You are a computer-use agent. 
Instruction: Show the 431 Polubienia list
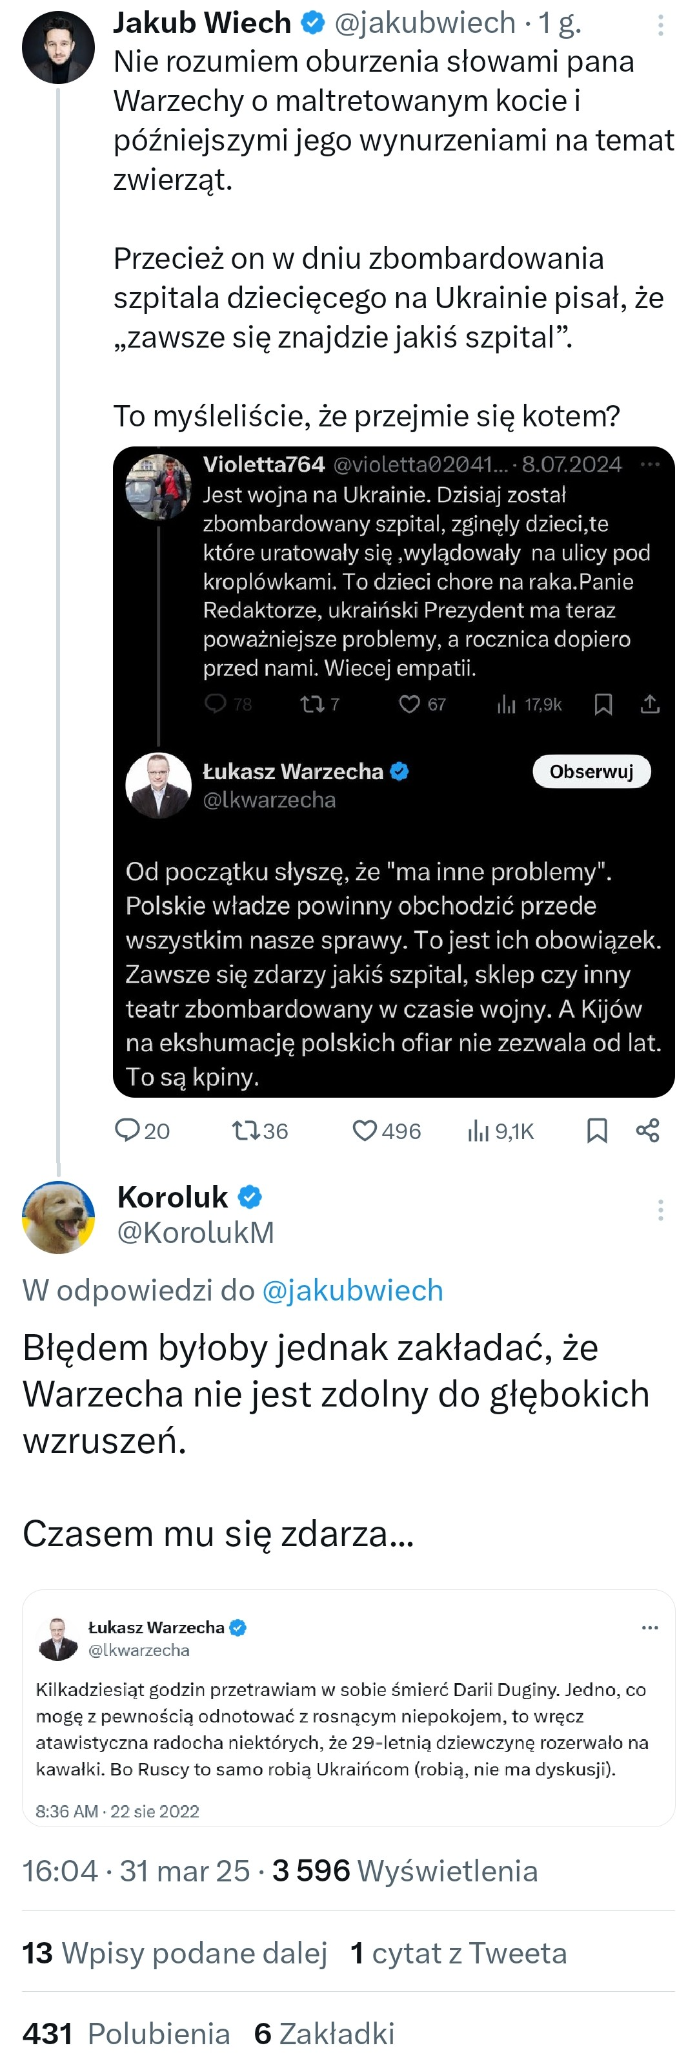point(126,2033)
